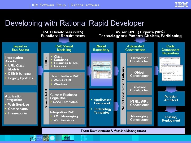The width and height of the screenshot is (191, 143).
Task: Click the 'Model Repository' heading
Action: (101, 48)
